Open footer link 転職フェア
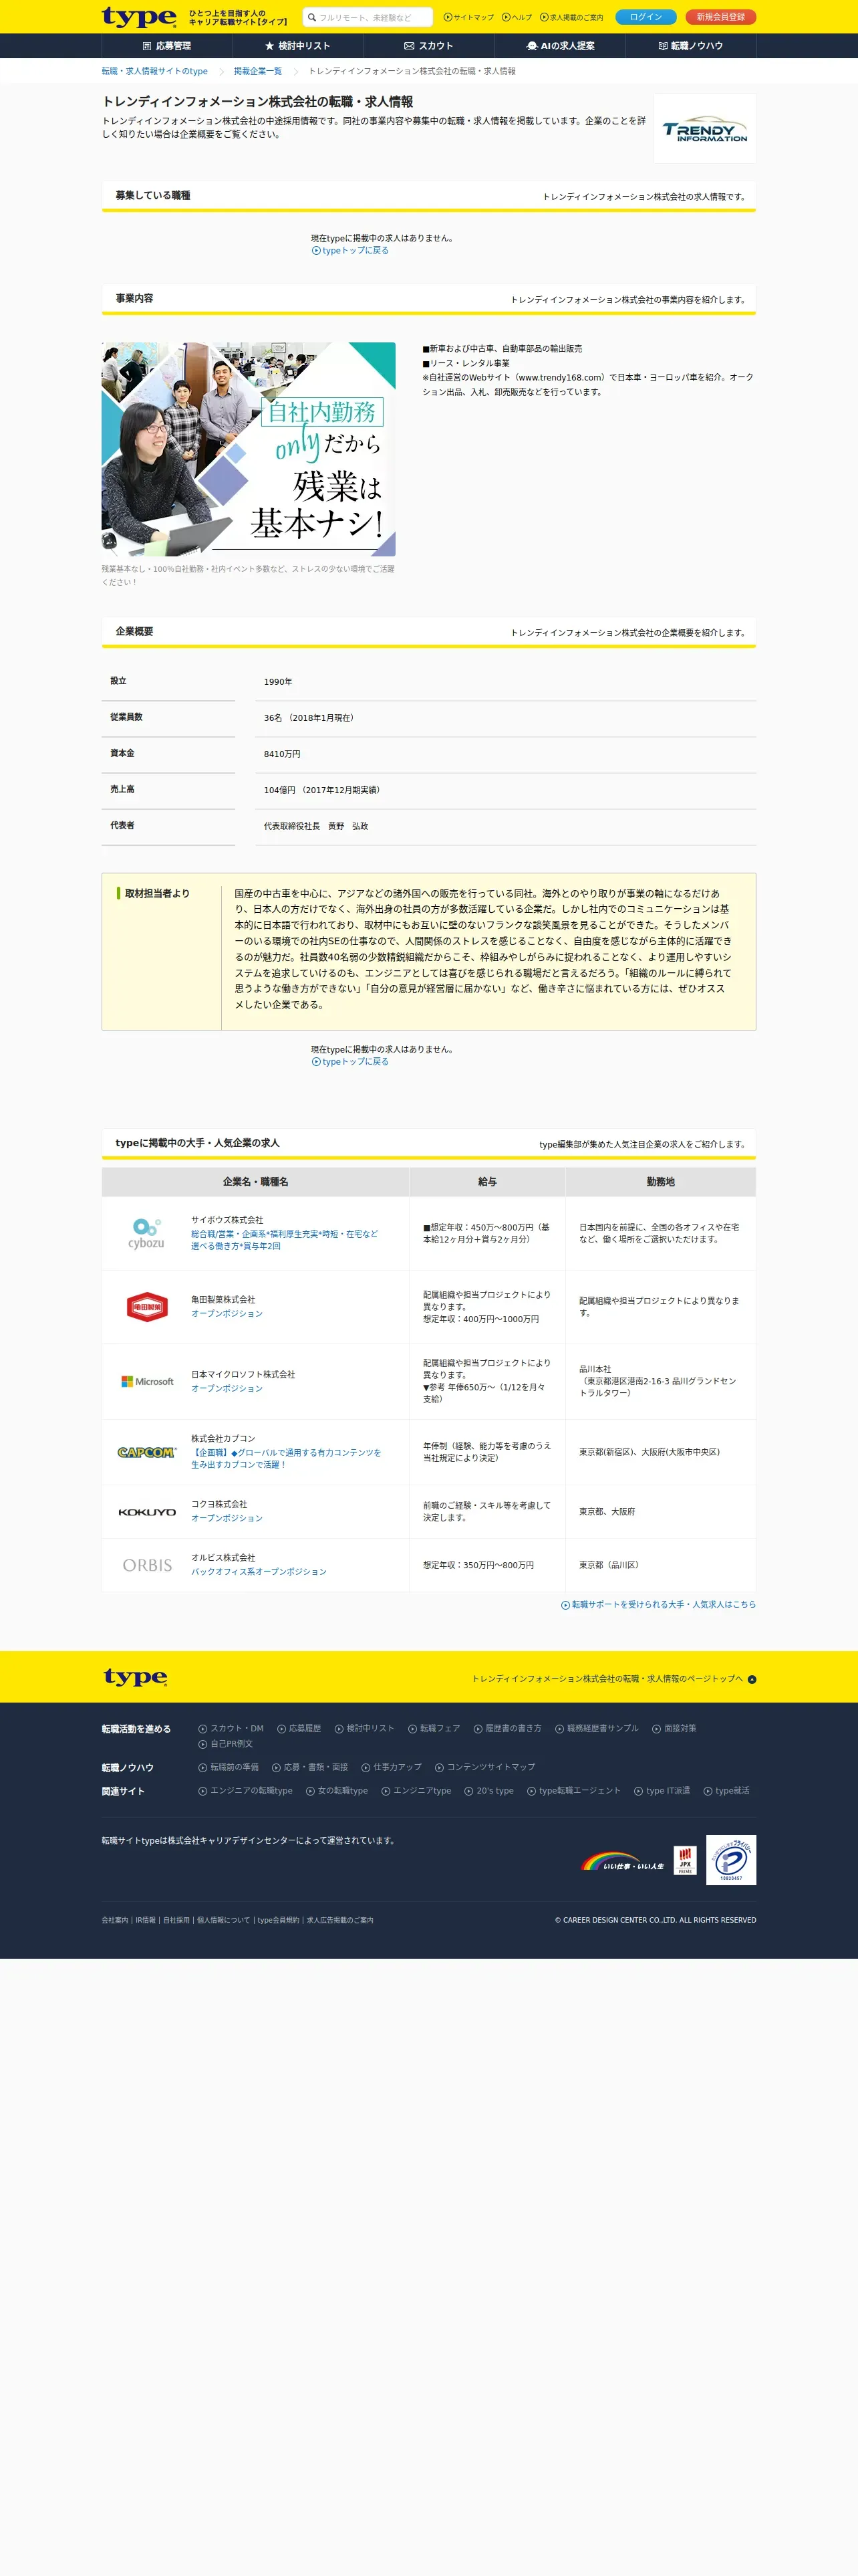 tap(434, 1728)
